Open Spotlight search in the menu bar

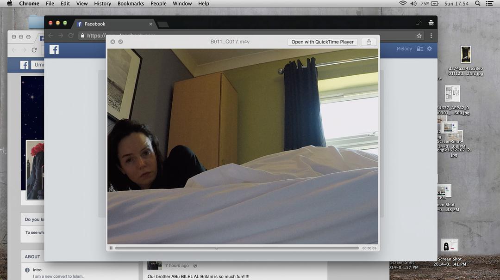coord(477,3)
